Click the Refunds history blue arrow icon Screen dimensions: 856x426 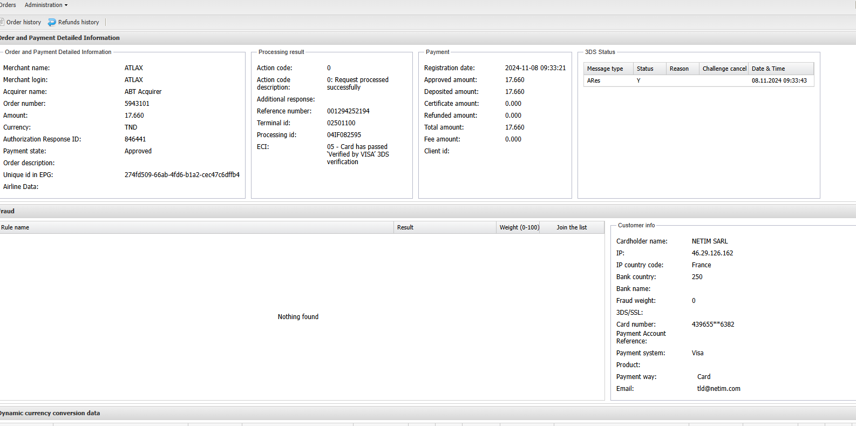click(x=52, y=22)
